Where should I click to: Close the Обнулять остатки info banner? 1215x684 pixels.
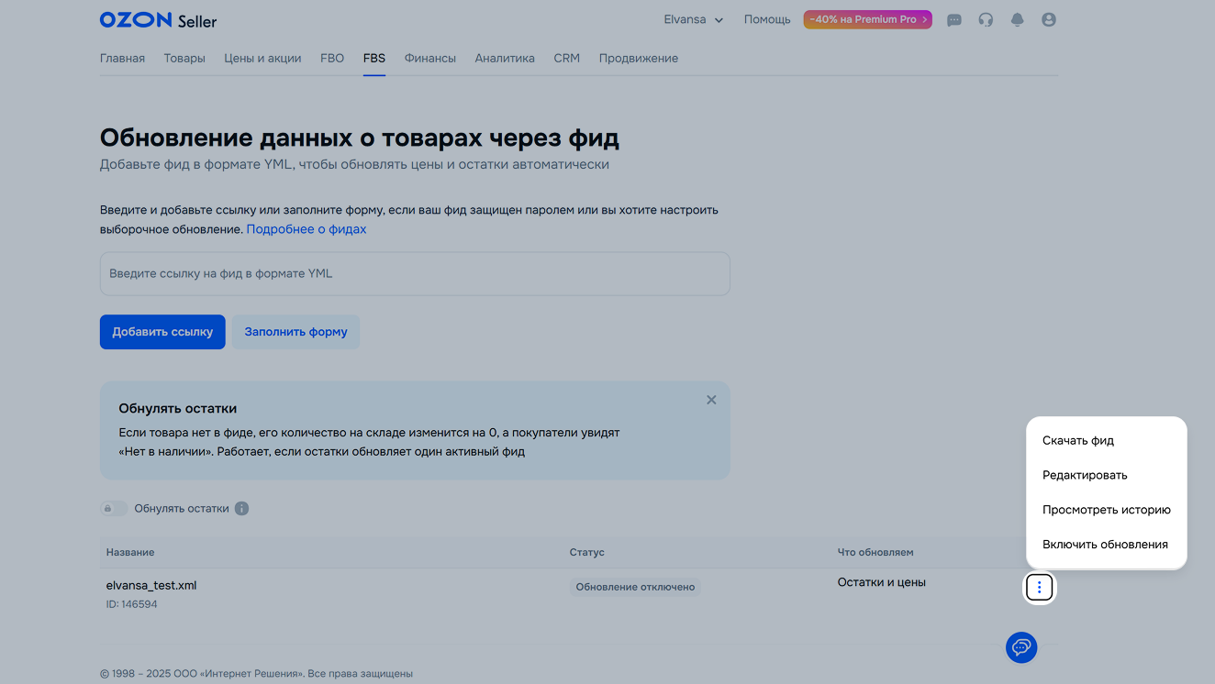711,400
